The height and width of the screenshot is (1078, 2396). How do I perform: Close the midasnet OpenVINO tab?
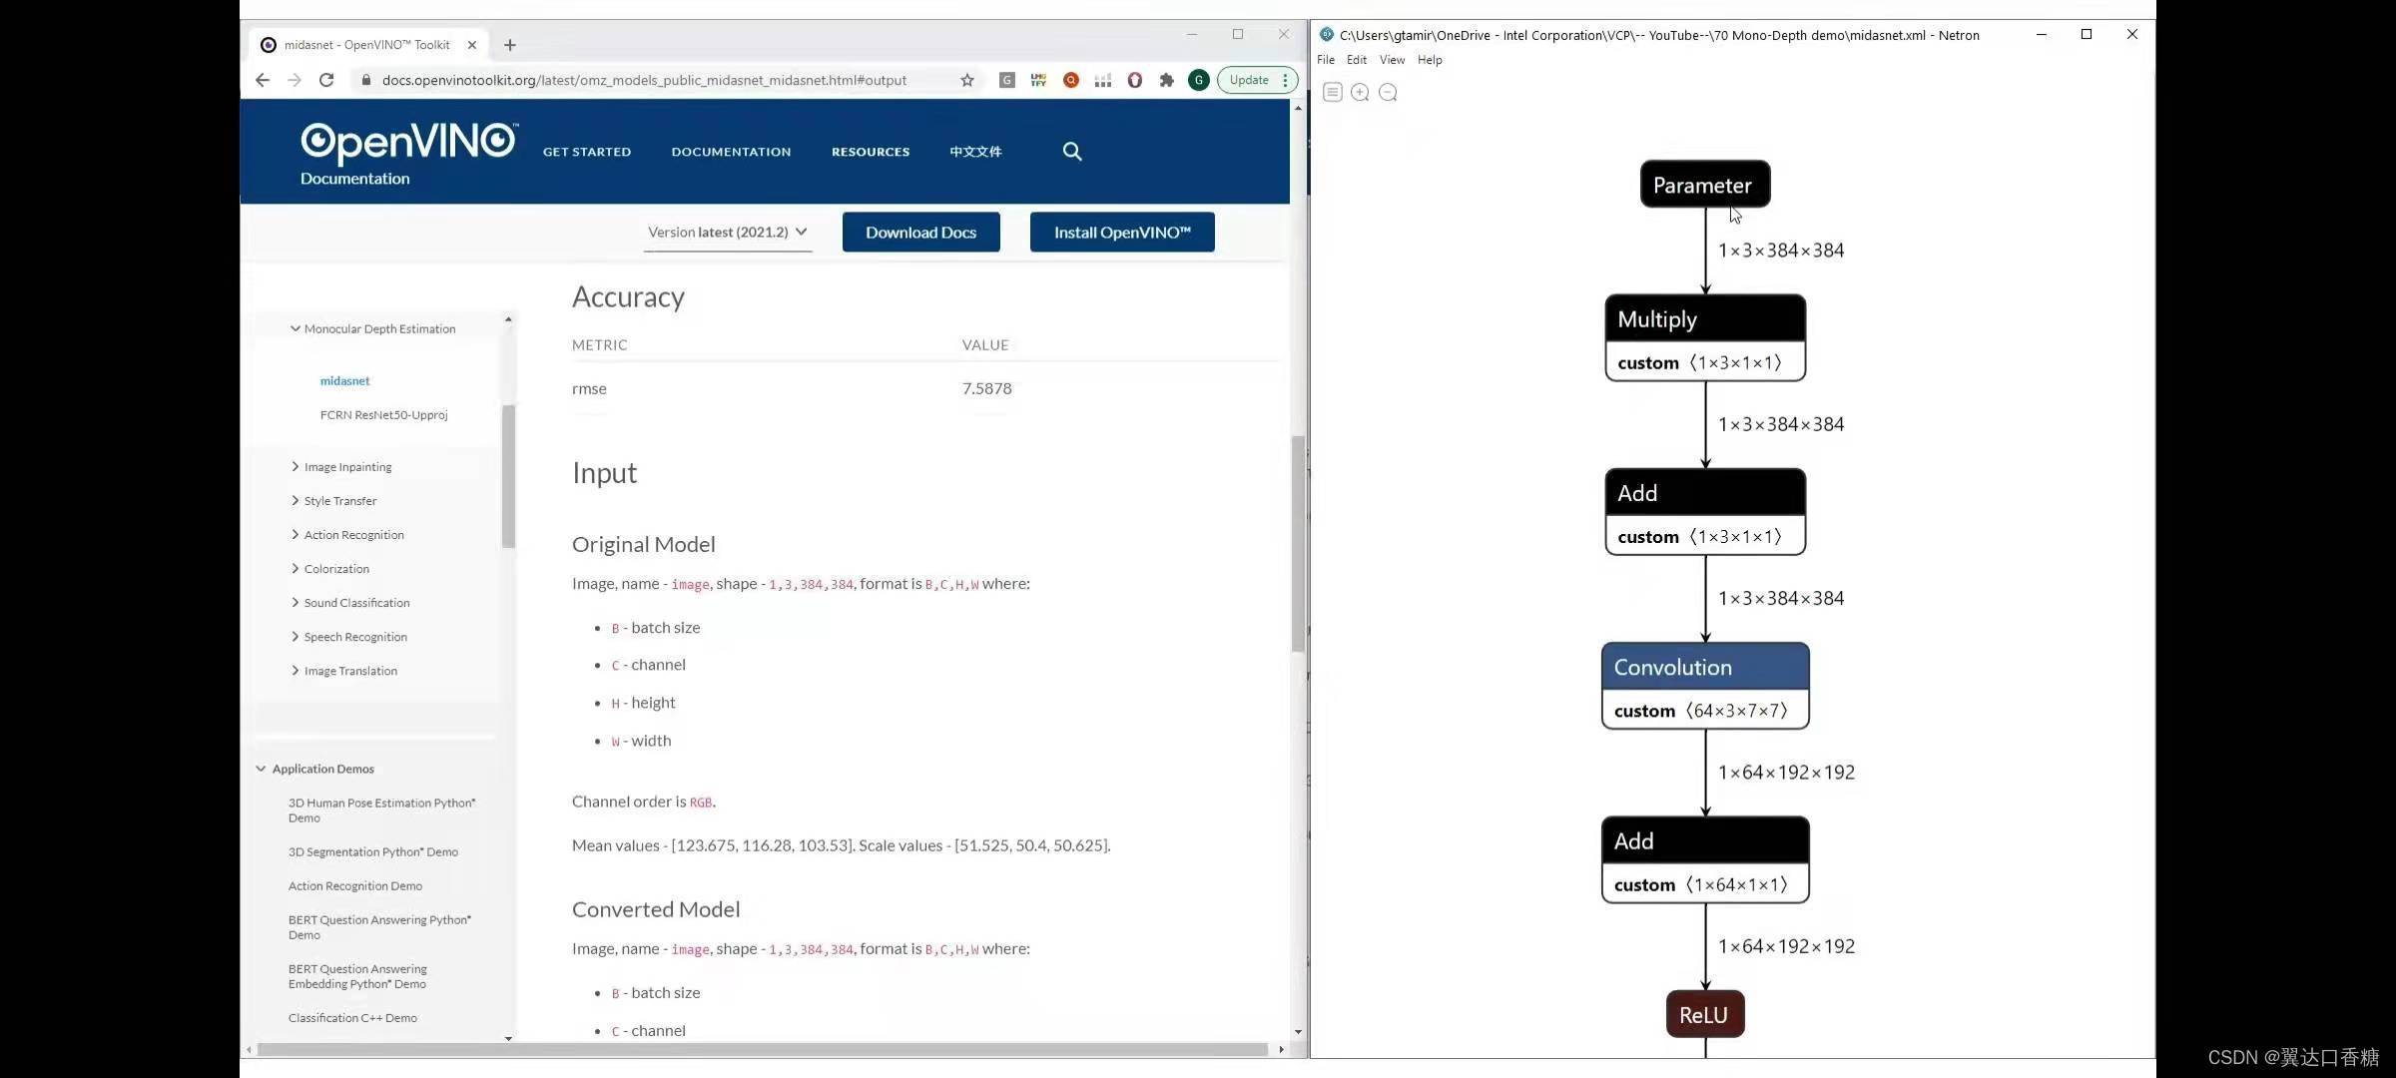pos(472,45)
